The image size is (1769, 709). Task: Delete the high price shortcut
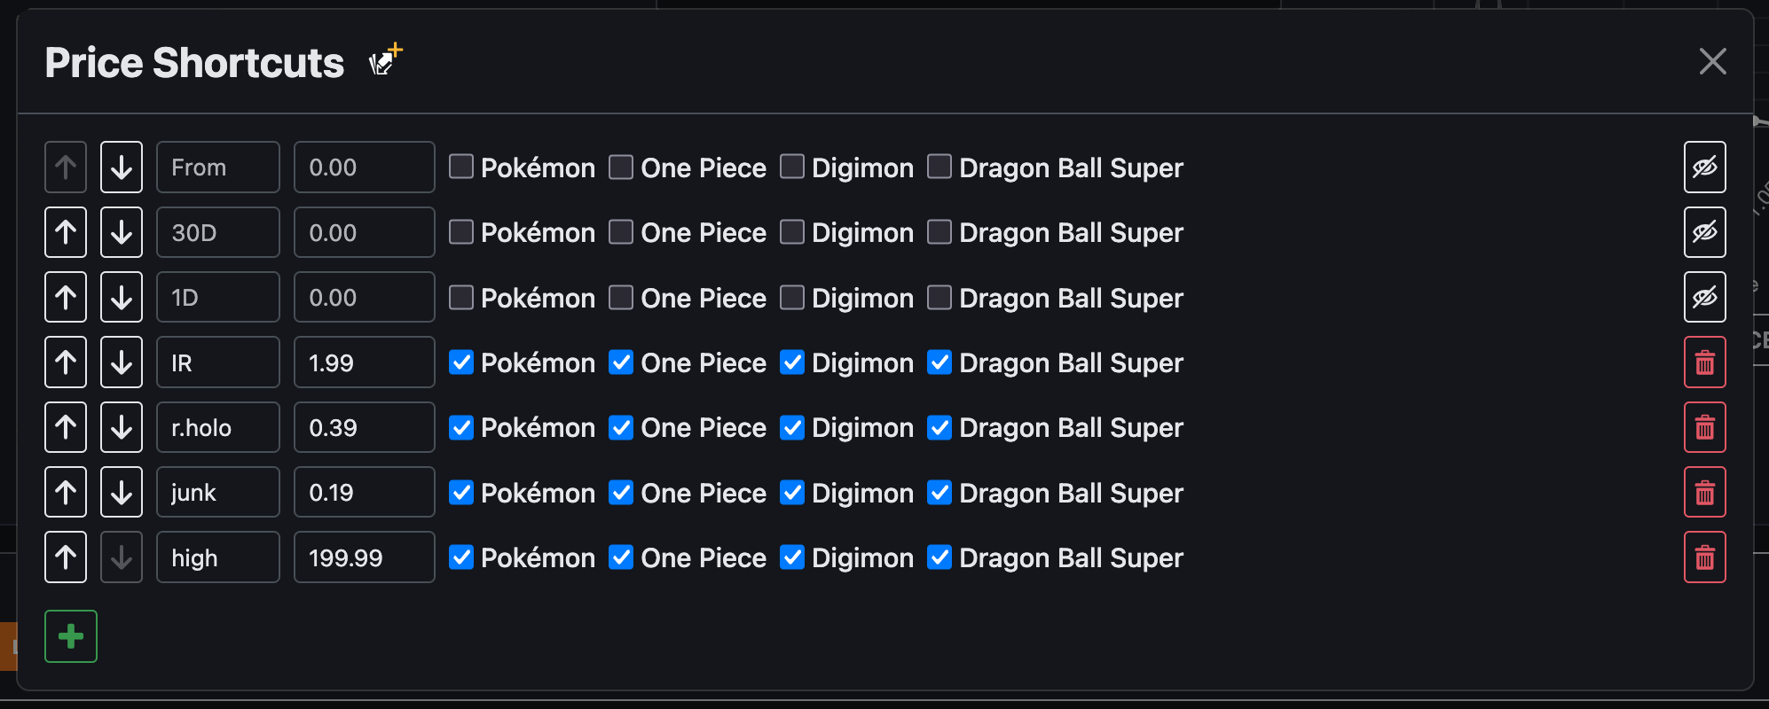pyautogui.click(x=1704, y=557)
